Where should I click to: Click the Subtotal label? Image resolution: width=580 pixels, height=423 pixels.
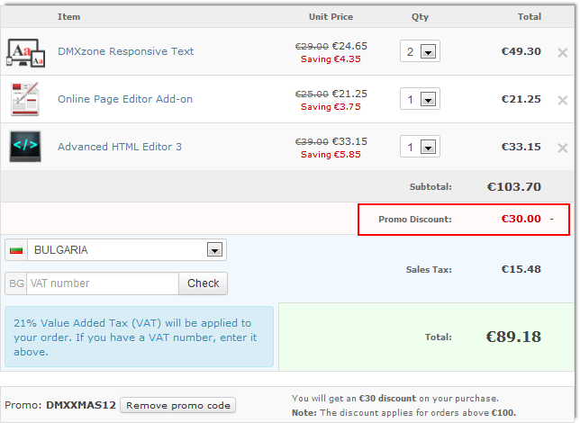430,186
